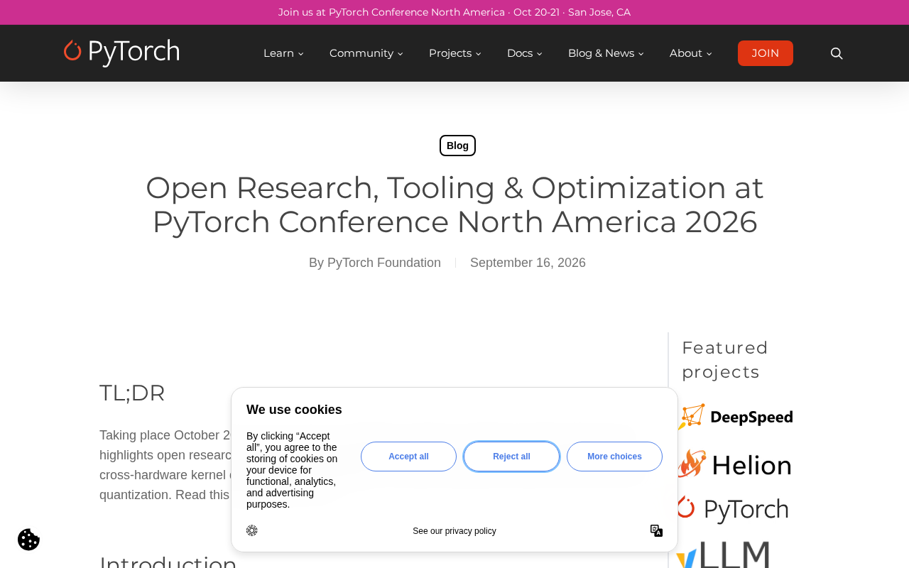Expand the Learn menu
909x568 pixels.
283,53
